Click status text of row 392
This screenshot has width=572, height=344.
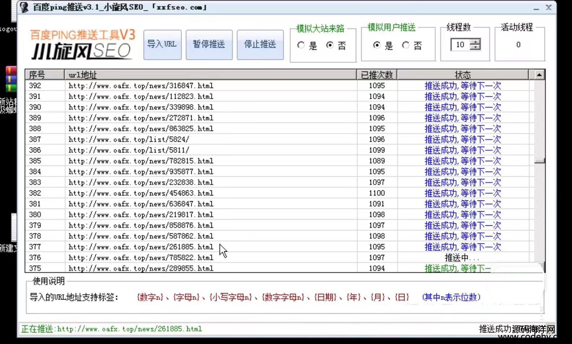pos(463,86)
